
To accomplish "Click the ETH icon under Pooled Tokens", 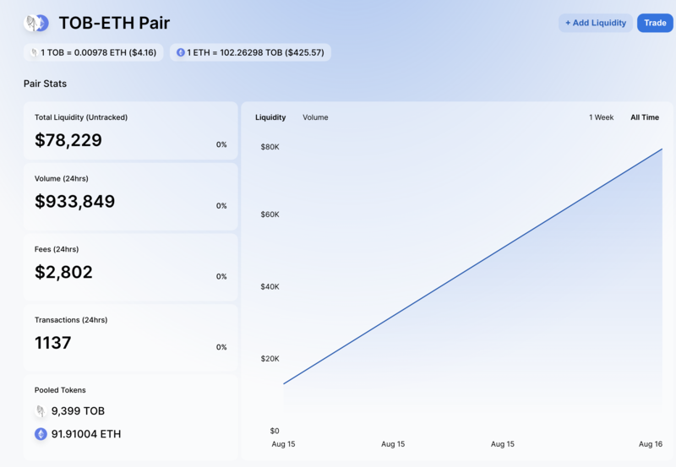I will click(41, 434).
